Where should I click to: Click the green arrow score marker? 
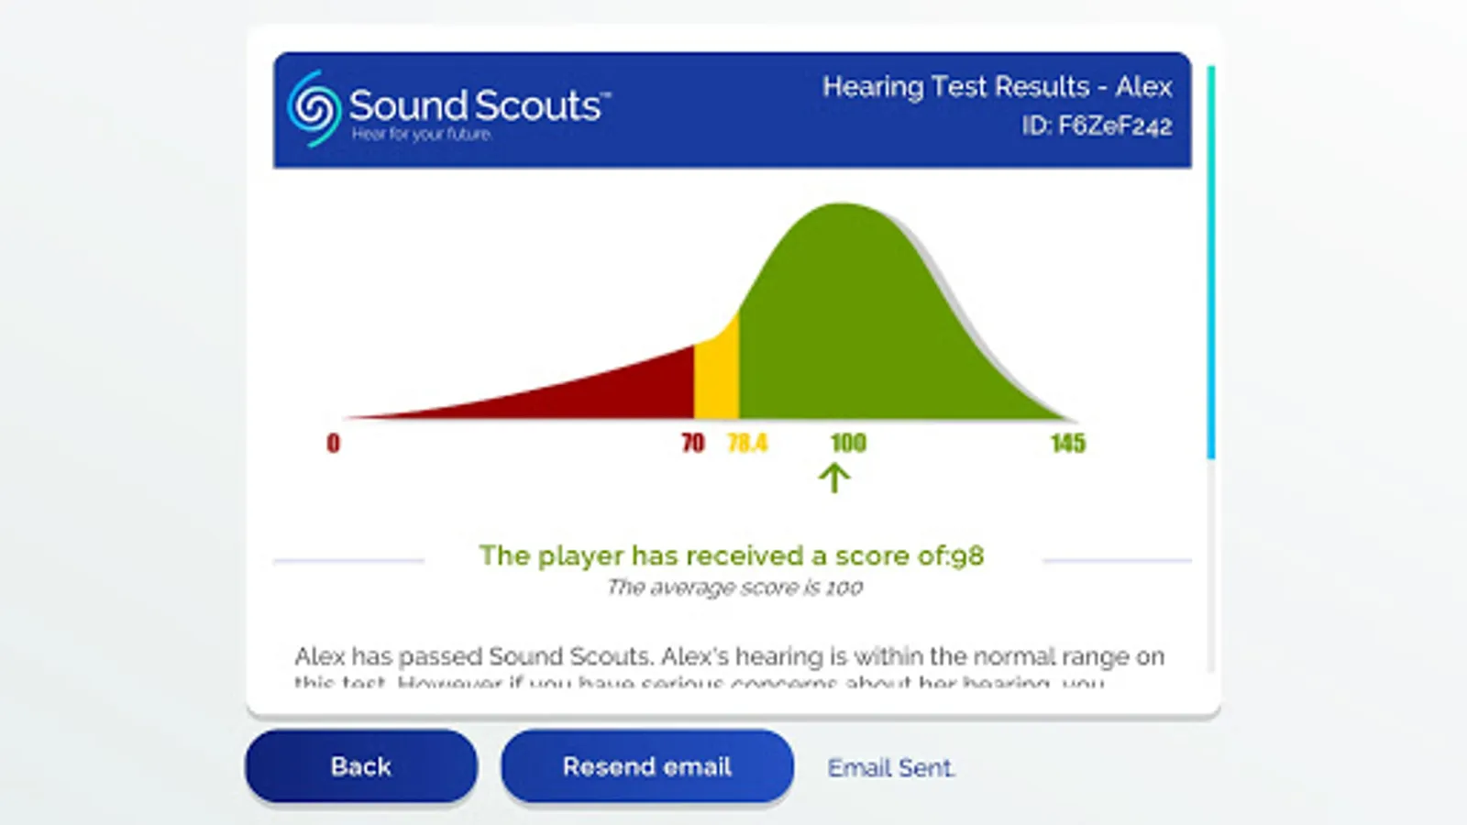834,478
